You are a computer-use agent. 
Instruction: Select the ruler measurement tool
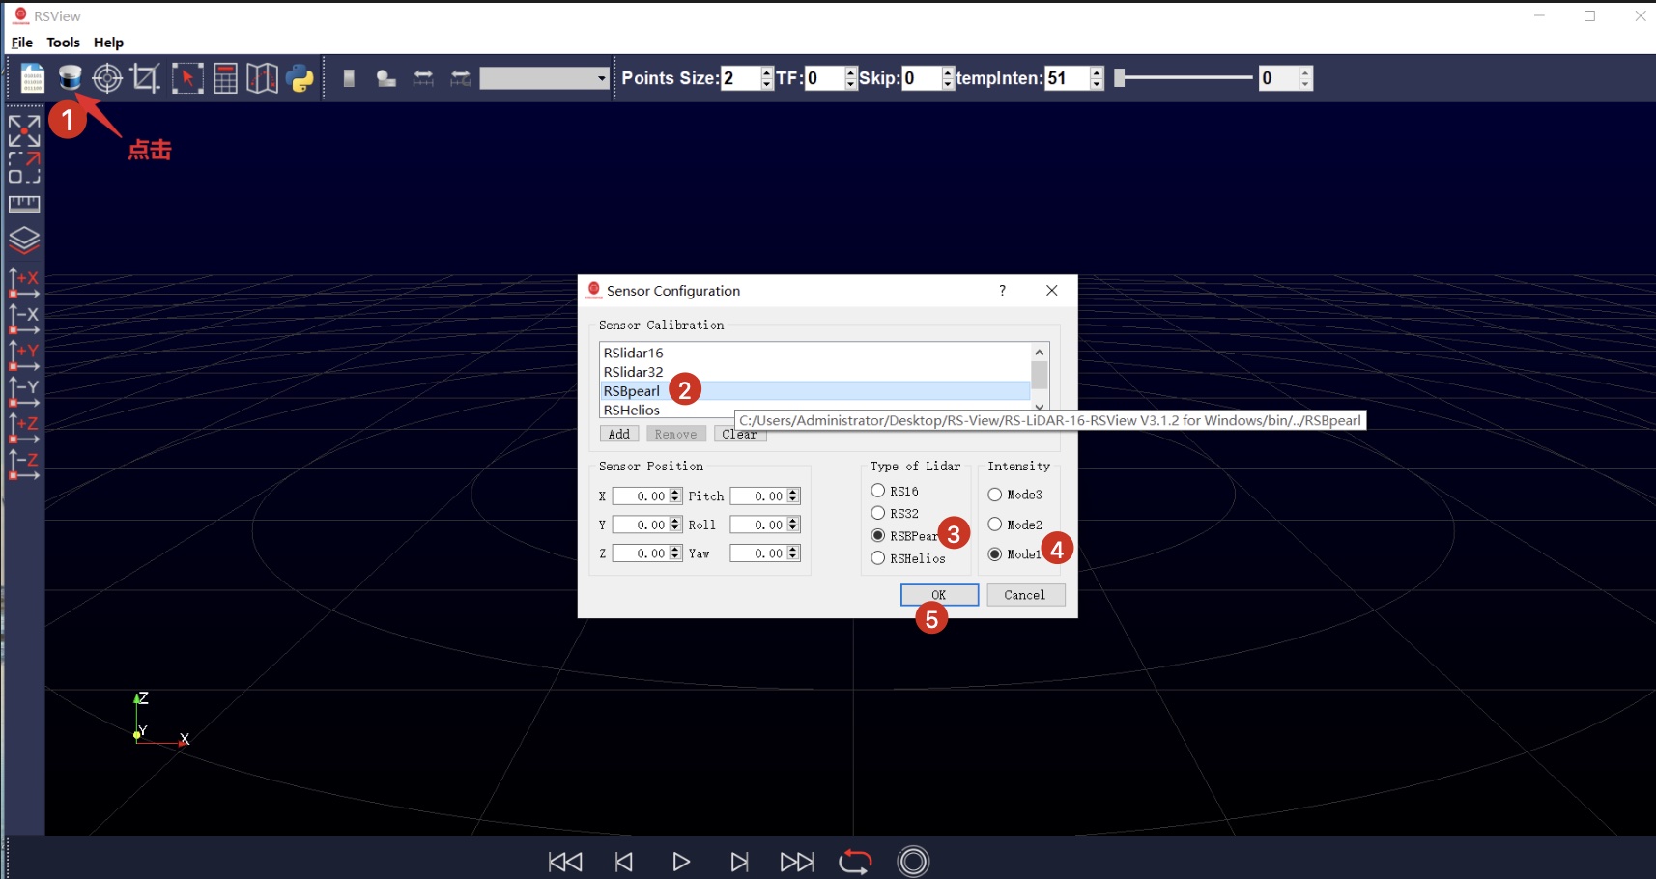pos(24,204)
